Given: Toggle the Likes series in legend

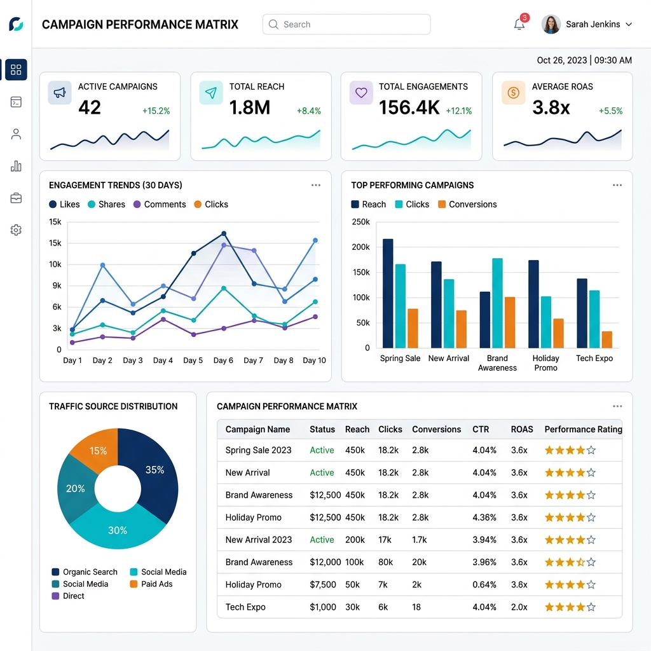Looking at the screenshot, I should click(x=64, y=204).
